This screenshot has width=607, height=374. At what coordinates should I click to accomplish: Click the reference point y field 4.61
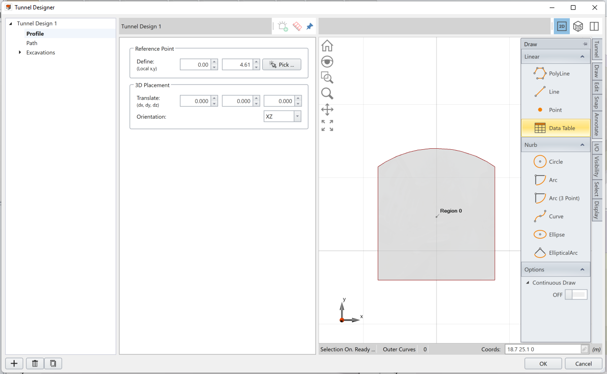click(237, 65)
